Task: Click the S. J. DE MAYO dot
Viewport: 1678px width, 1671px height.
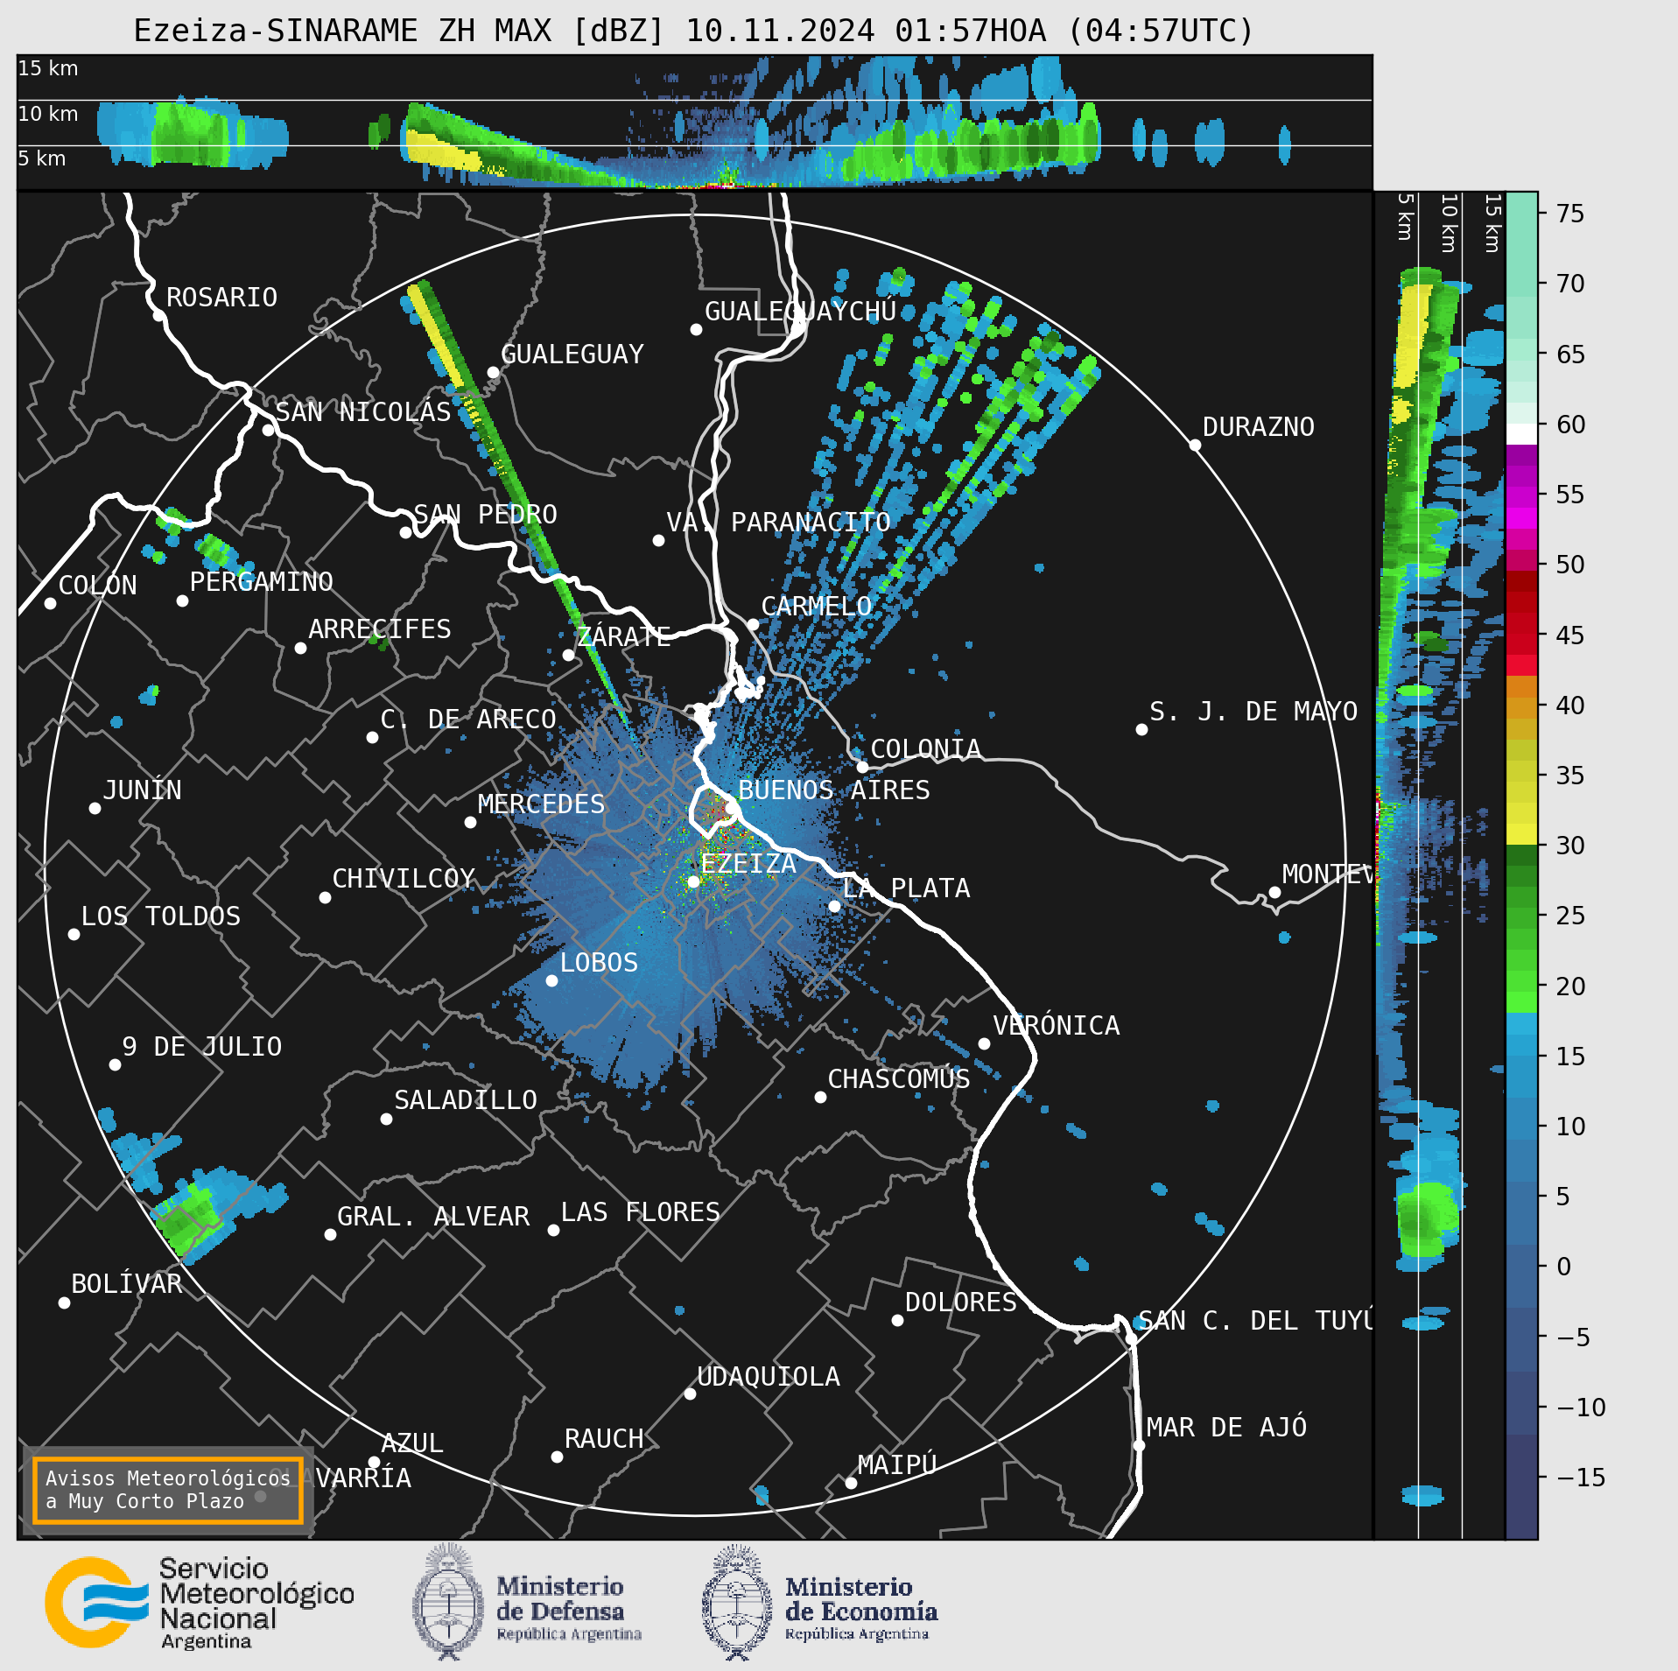Action: (x=1141, y=729)
